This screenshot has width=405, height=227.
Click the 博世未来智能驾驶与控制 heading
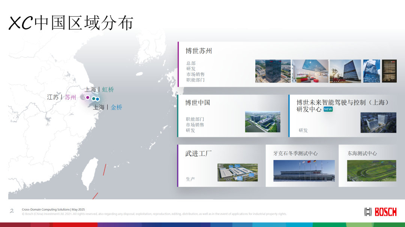pyautogui.click(x=342, y=106)
